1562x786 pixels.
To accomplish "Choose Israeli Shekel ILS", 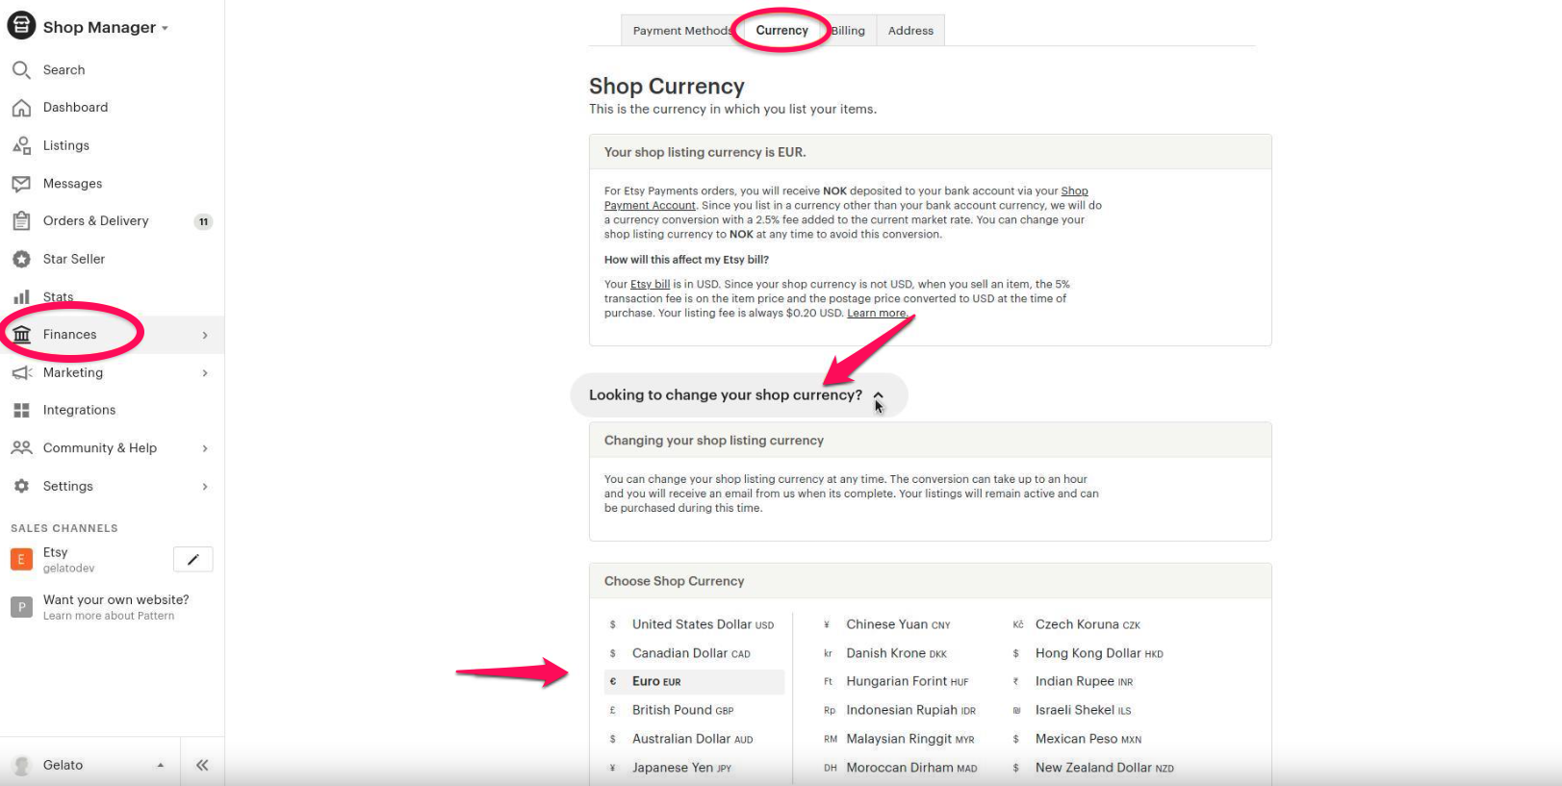I will (1083, 710).
